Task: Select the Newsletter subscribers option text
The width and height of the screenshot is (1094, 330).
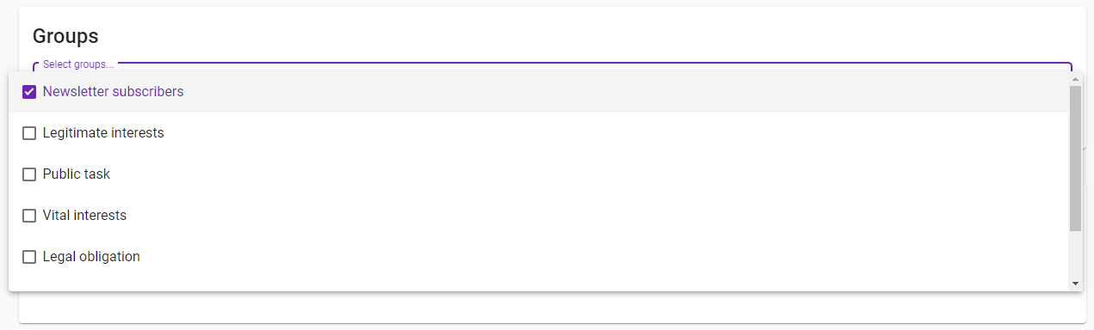Action: 113,91
